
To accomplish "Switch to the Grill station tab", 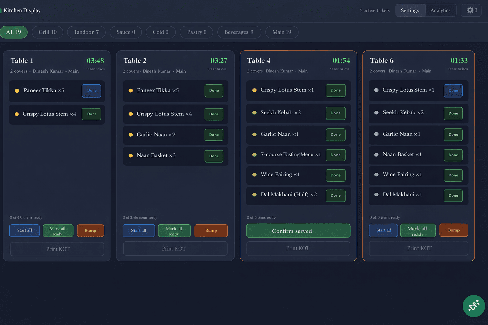I will coord(47,32).
